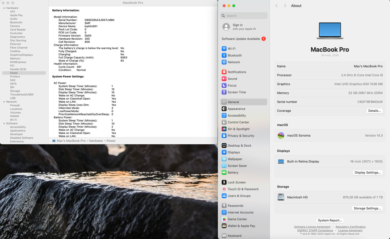Screen dimensions: 390x239
Task: Go back using the About back chevron
Action: (x=277, y=6)
